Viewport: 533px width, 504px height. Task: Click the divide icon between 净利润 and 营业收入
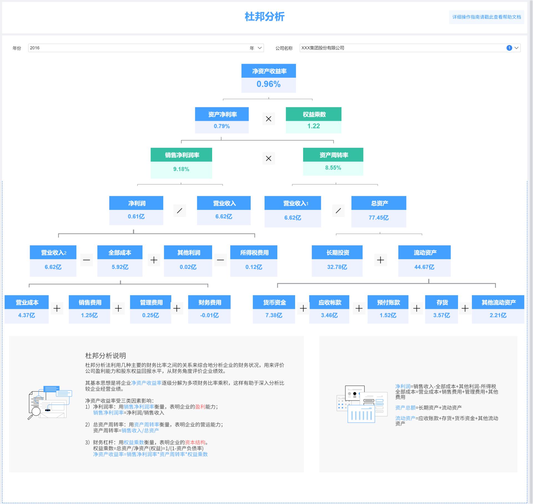click(180, 211)
